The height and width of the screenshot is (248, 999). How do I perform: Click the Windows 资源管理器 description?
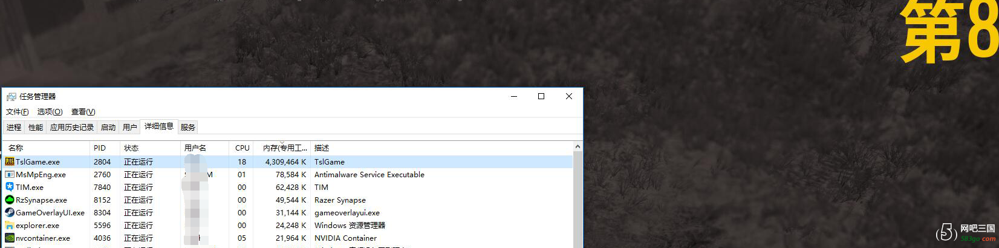point(350,225)
